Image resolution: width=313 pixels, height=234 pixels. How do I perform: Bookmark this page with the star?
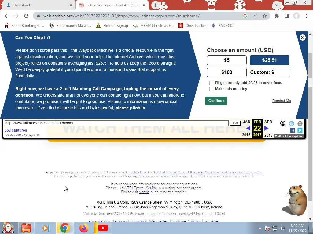point(265,16)
